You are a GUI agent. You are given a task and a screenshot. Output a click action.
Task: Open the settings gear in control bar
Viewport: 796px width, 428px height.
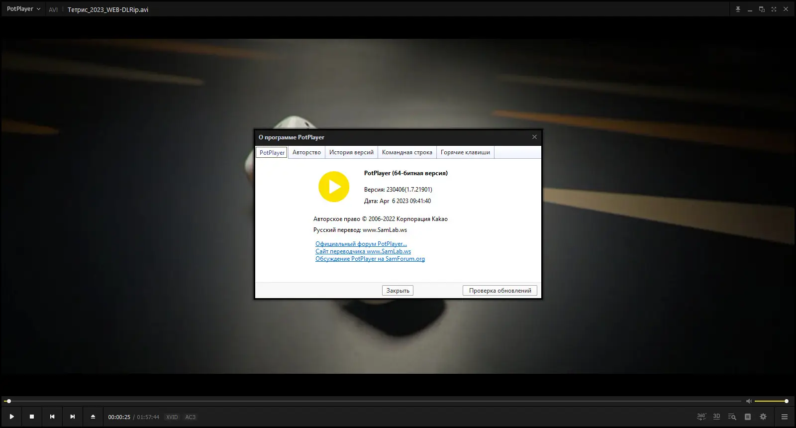tap(763, 417)
